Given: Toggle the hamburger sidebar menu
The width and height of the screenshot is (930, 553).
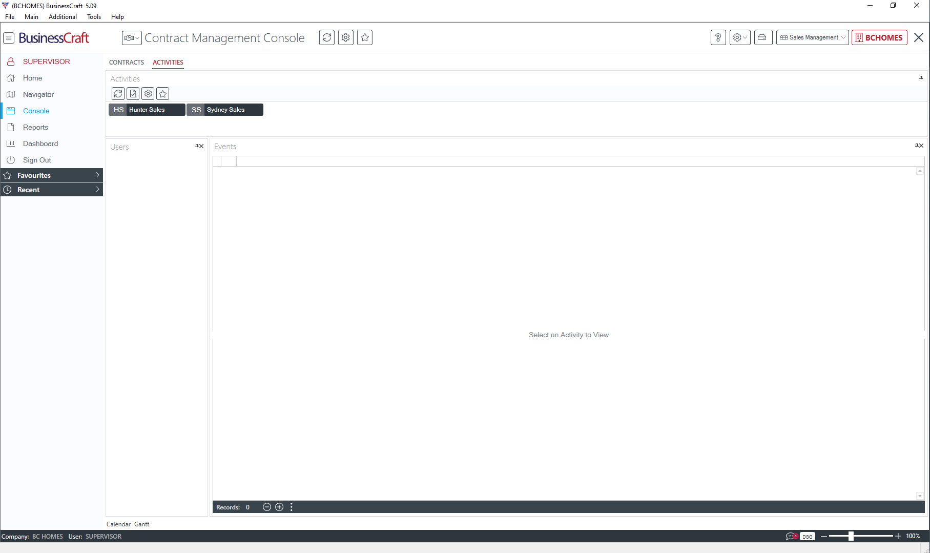Looking at the screenshot, I should 9,38.
